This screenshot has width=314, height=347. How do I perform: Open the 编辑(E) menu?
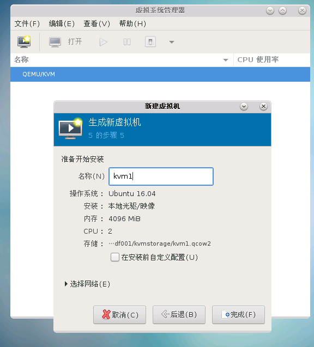pyautogui.click(x=62, y=23)
